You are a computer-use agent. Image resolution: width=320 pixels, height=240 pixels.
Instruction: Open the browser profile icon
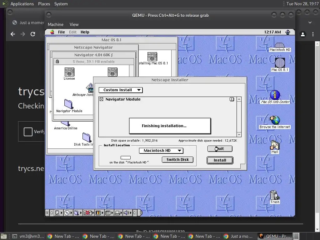coord(303,34)
